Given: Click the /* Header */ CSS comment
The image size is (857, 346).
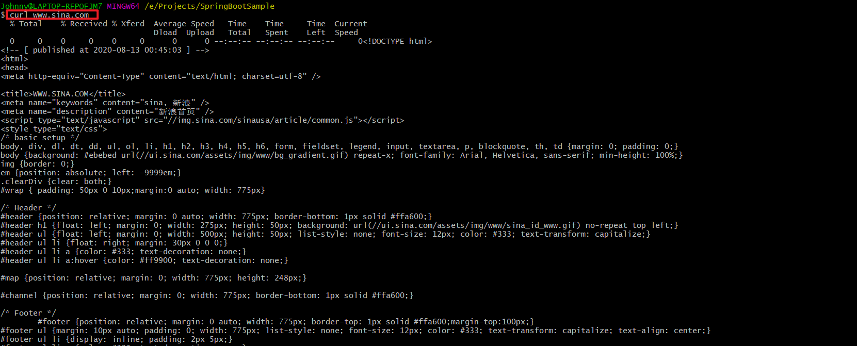Looking at the screenshot, I should [28, 208].
